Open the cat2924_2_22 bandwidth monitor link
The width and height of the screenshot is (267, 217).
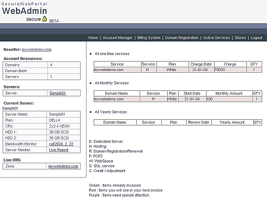click(x=61, y=144)
